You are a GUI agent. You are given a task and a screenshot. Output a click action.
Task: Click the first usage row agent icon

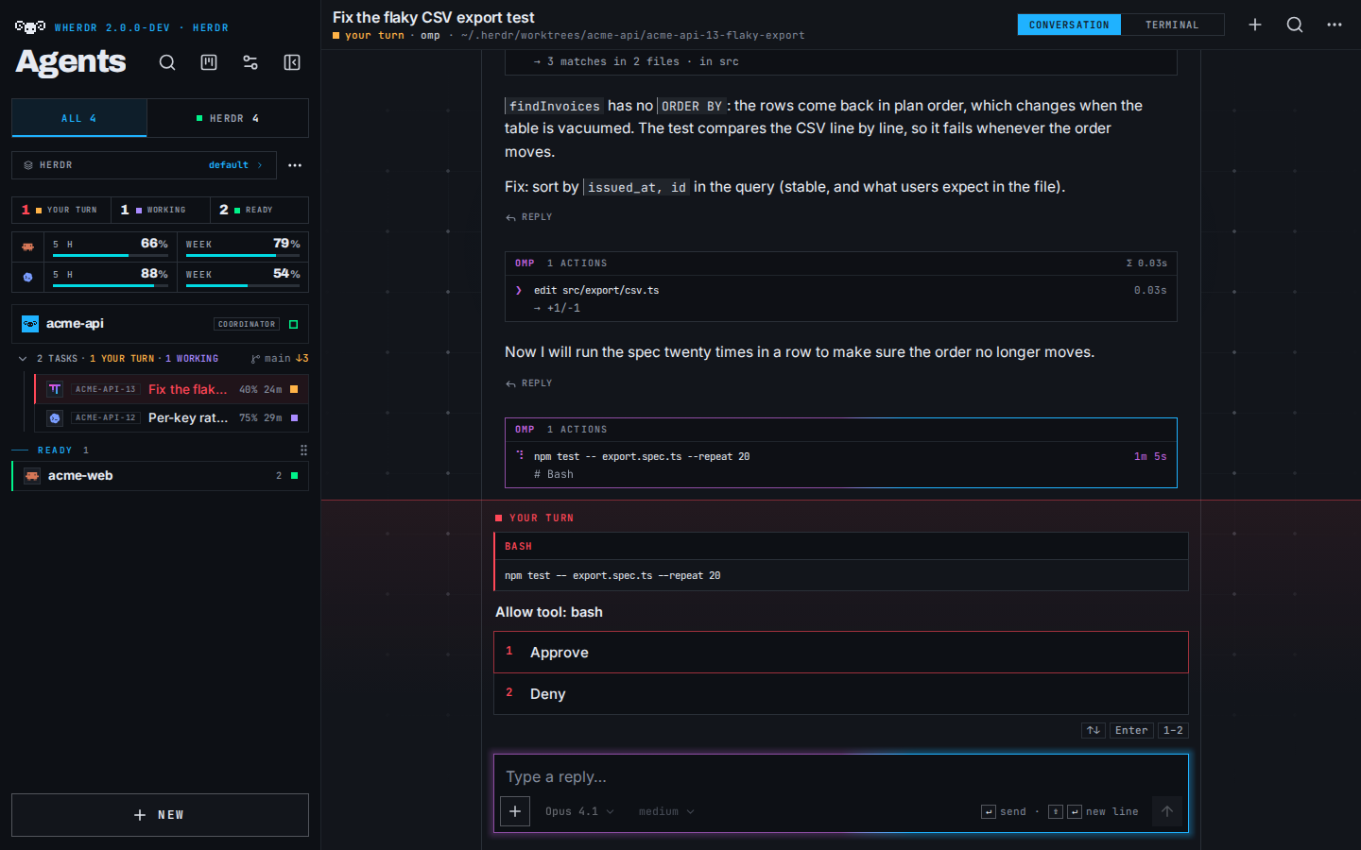coord(28,246)
